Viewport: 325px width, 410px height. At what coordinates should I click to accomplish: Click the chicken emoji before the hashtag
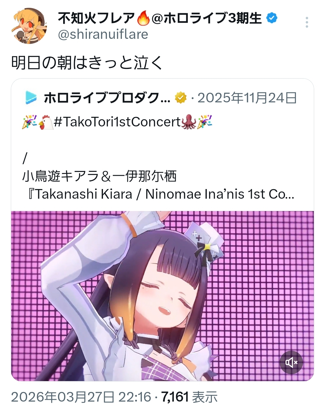(x=46, y=122)
